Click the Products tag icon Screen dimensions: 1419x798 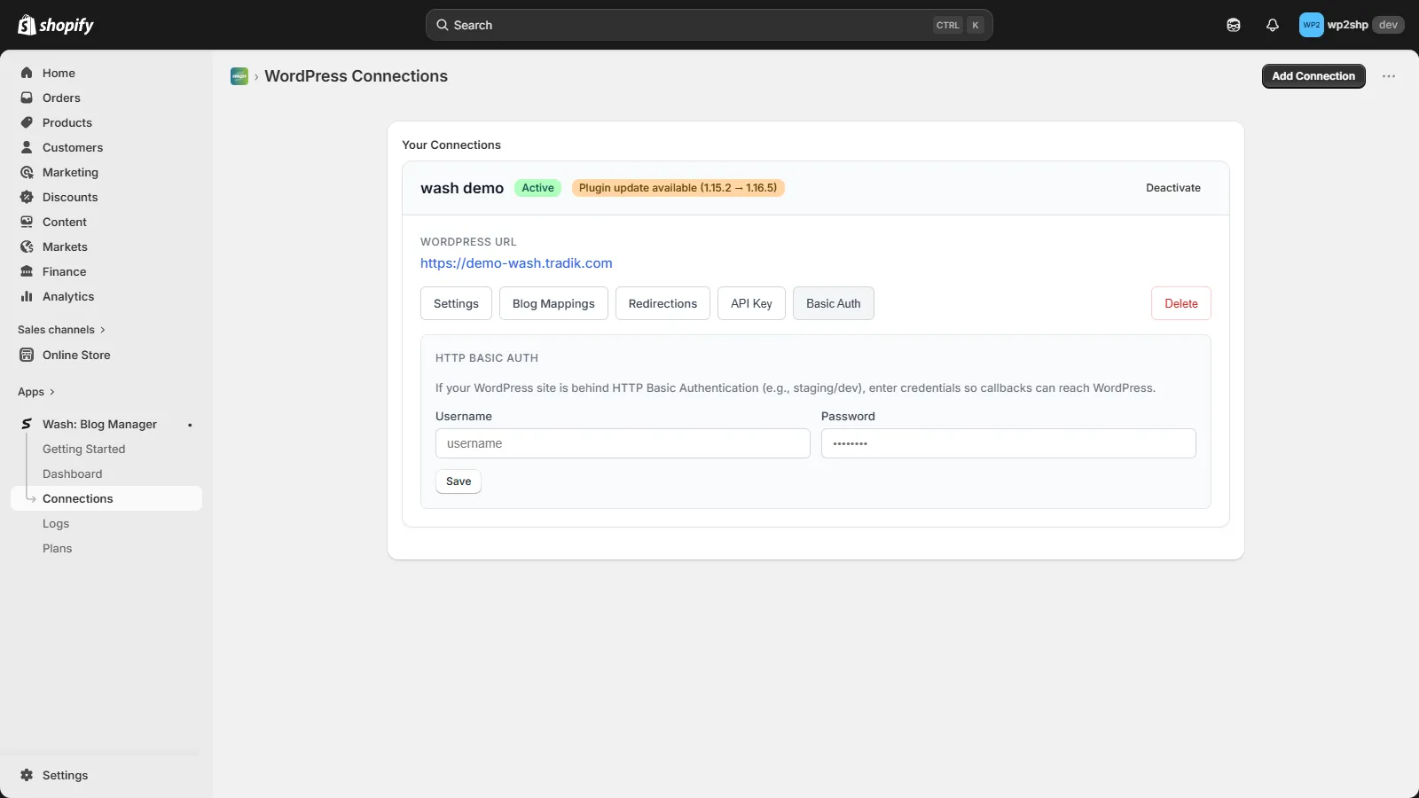point(27,122)
